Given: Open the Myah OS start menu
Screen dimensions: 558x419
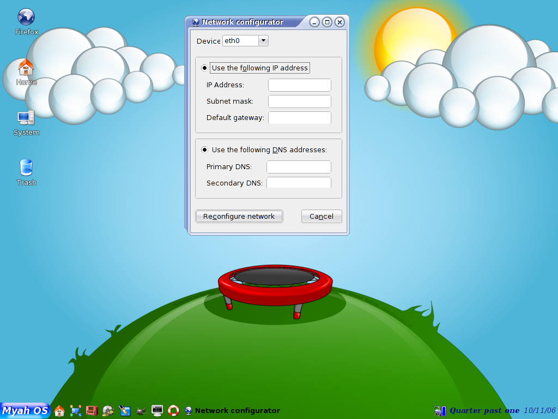Looking at the screenshot, I should tap(25, 410).
